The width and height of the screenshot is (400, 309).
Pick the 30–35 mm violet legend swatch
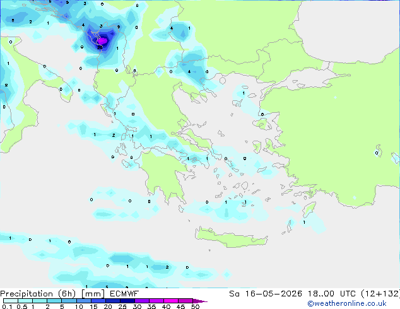[142, 301]
